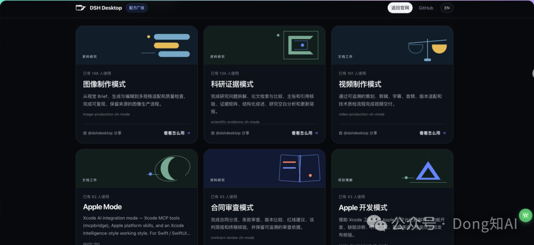Select the 视频制作模式 heading

[360, 84]
